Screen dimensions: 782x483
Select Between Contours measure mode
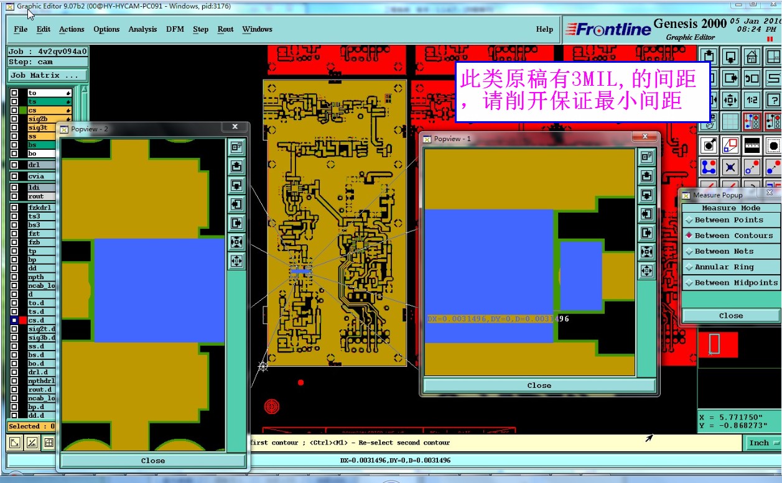point(731,236)
